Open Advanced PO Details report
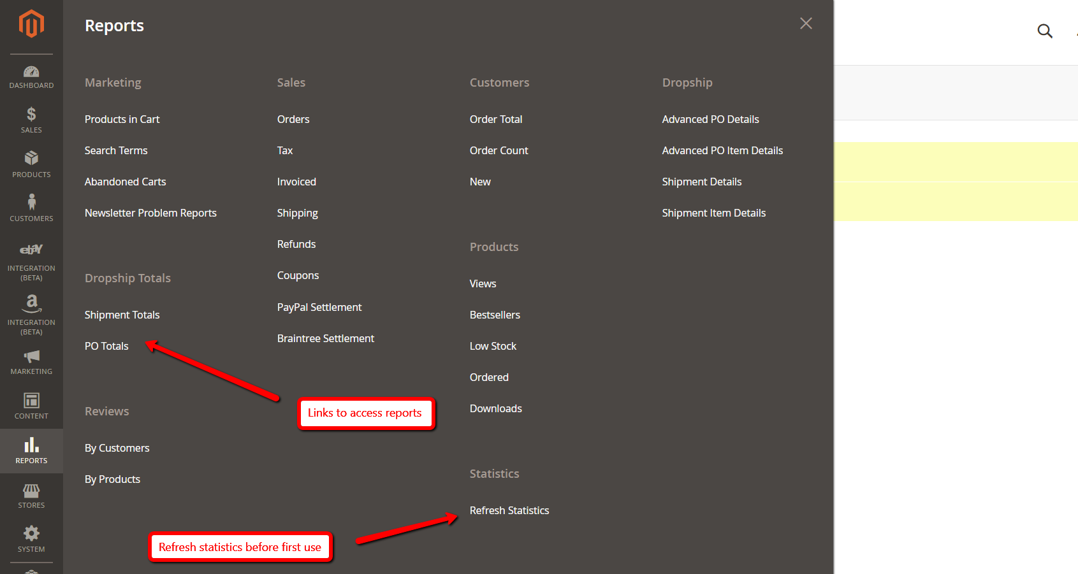1078x574 pixels. 710,119
